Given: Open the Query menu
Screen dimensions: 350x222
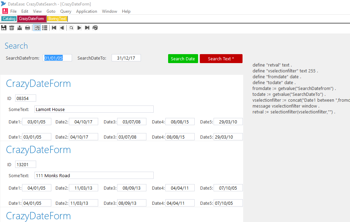Looking at the screenshot, I should pyautogui.click(x=65, y=11).
